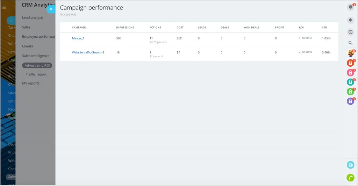Open the teal locked chat icon
This screenshot has height=186, width=358.
click(x=350, y=82)
